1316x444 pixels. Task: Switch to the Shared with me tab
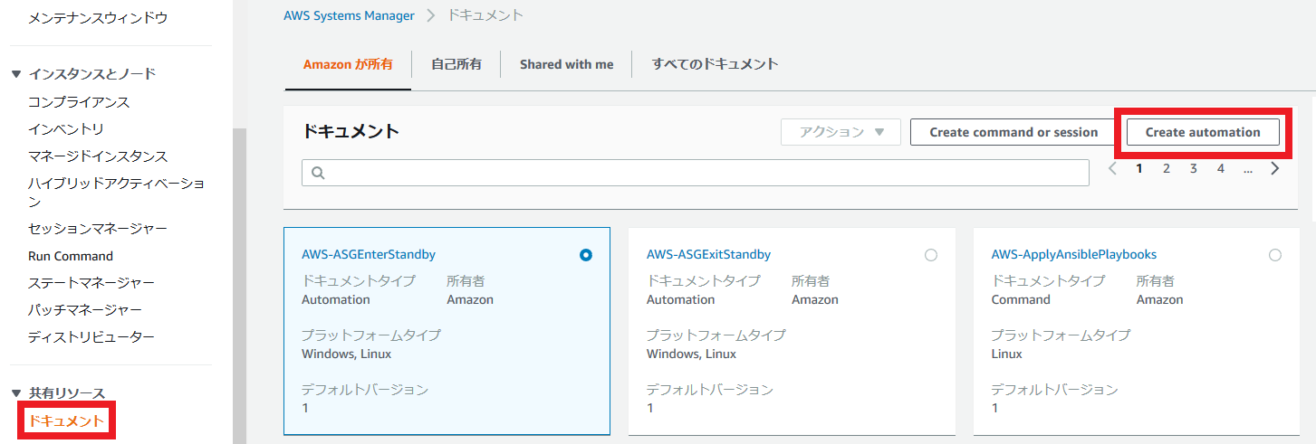[x=566, y=64]
